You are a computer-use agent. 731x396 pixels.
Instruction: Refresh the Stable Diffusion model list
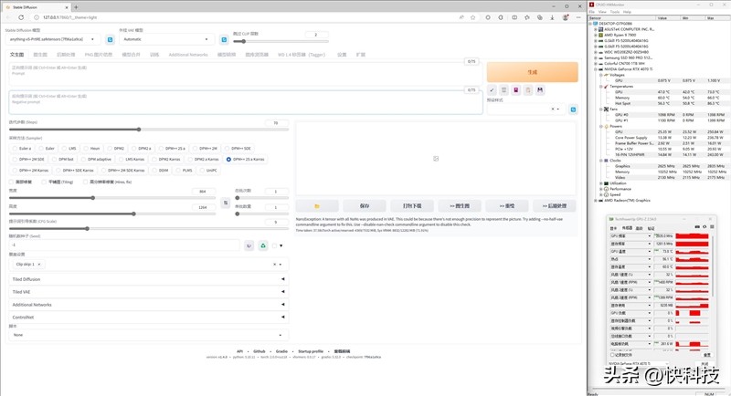point(111,39)
